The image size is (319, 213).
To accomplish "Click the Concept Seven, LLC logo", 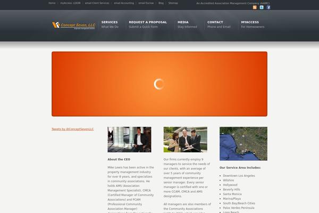I will coord(74,25).
